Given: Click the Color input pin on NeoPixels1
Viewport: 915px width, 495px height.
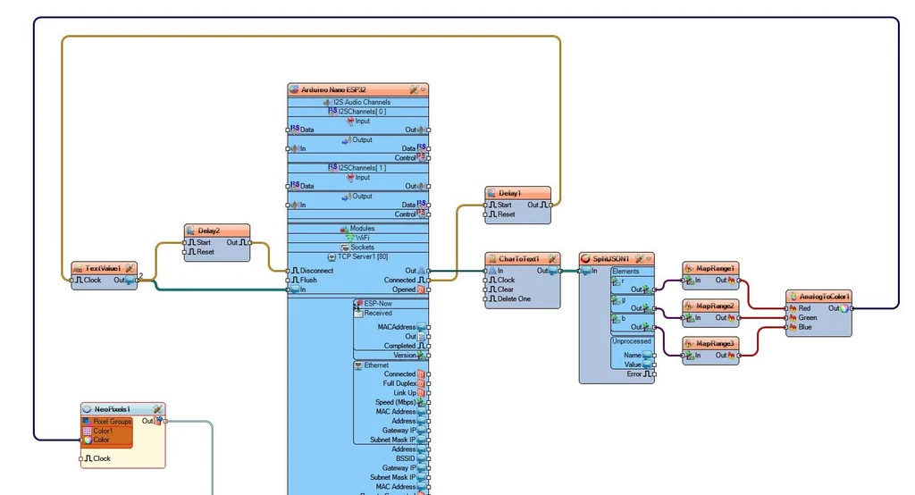Looking at the screenshot, I should pyautogui.click(x=80, y=440).
